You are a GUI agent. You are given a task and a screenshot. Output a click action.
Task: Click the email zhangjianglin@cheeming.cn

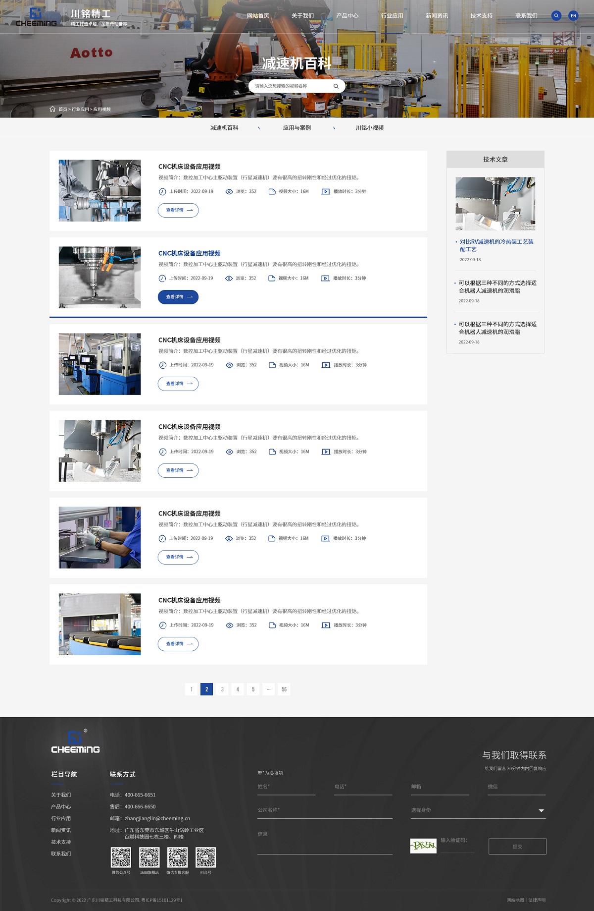click(x=157, y=818)
